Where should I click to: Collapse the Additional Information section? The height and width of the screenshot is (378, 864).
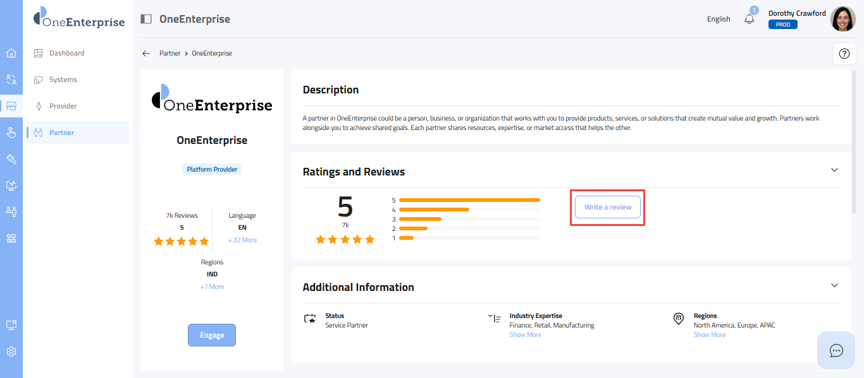[834, 285]
